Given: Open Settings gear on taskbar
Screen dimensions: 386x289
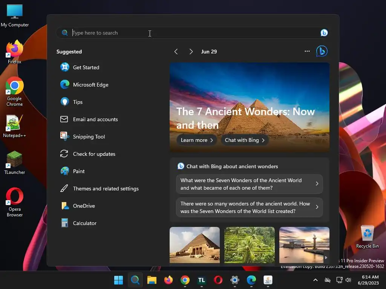Looking at the screenshot, I should point(235,280).
